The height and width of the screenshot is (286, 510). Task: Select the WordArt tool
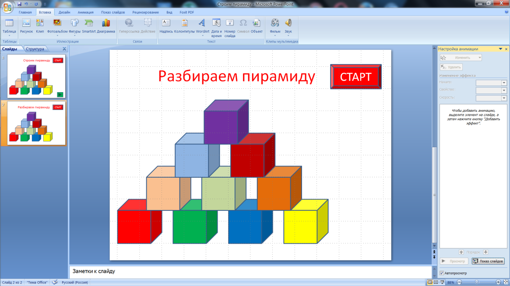pyautogui.click(x=202, y=25)
